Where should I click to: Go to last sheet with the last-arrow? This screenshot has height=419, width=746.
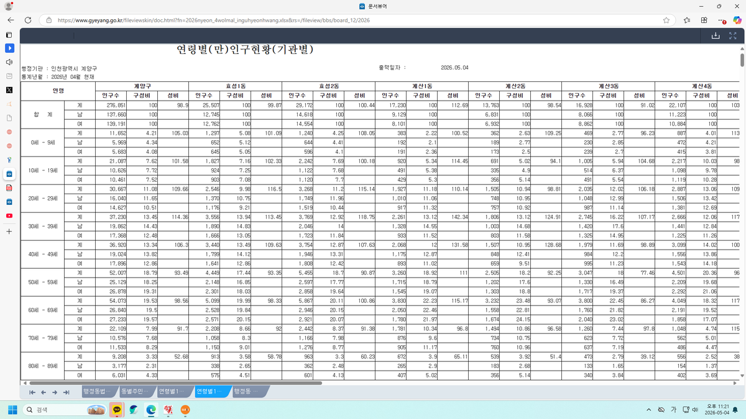(66, 392)
